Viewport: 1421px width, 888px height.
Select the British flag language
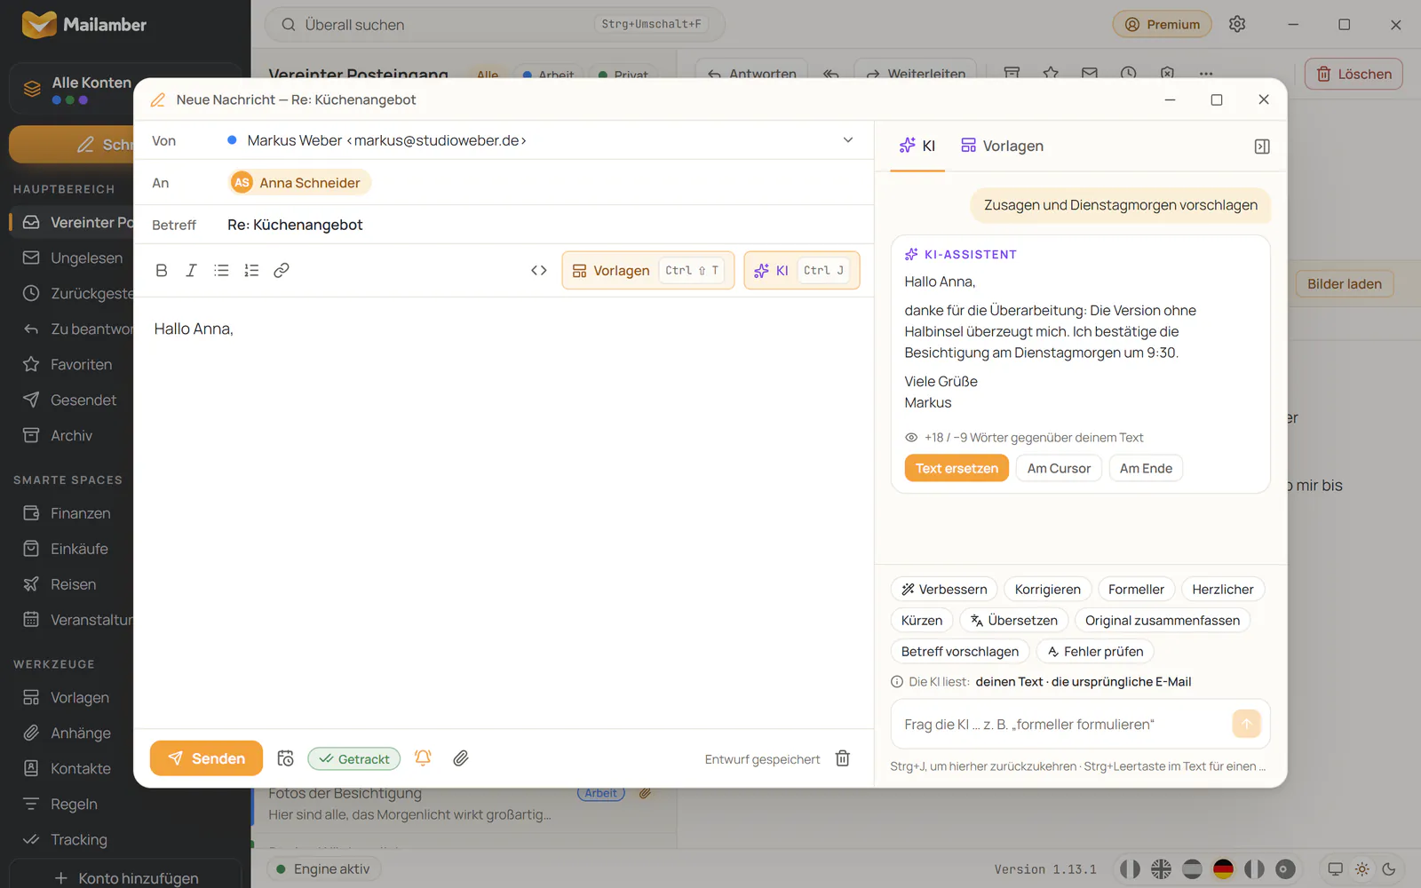(x=1161, y=869)
